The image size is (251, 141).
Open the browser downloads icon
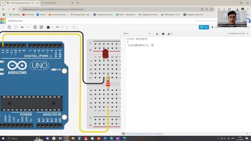[237, 9]
